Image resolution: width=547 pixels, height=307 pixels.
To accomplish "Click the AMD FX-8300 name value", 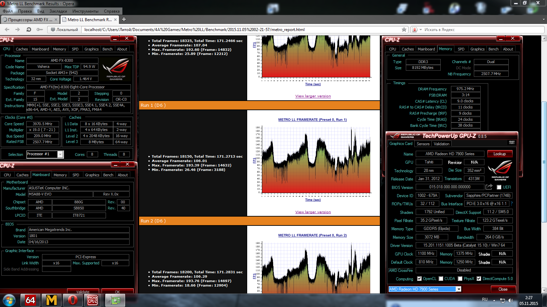I will click(x=62, y=61).
